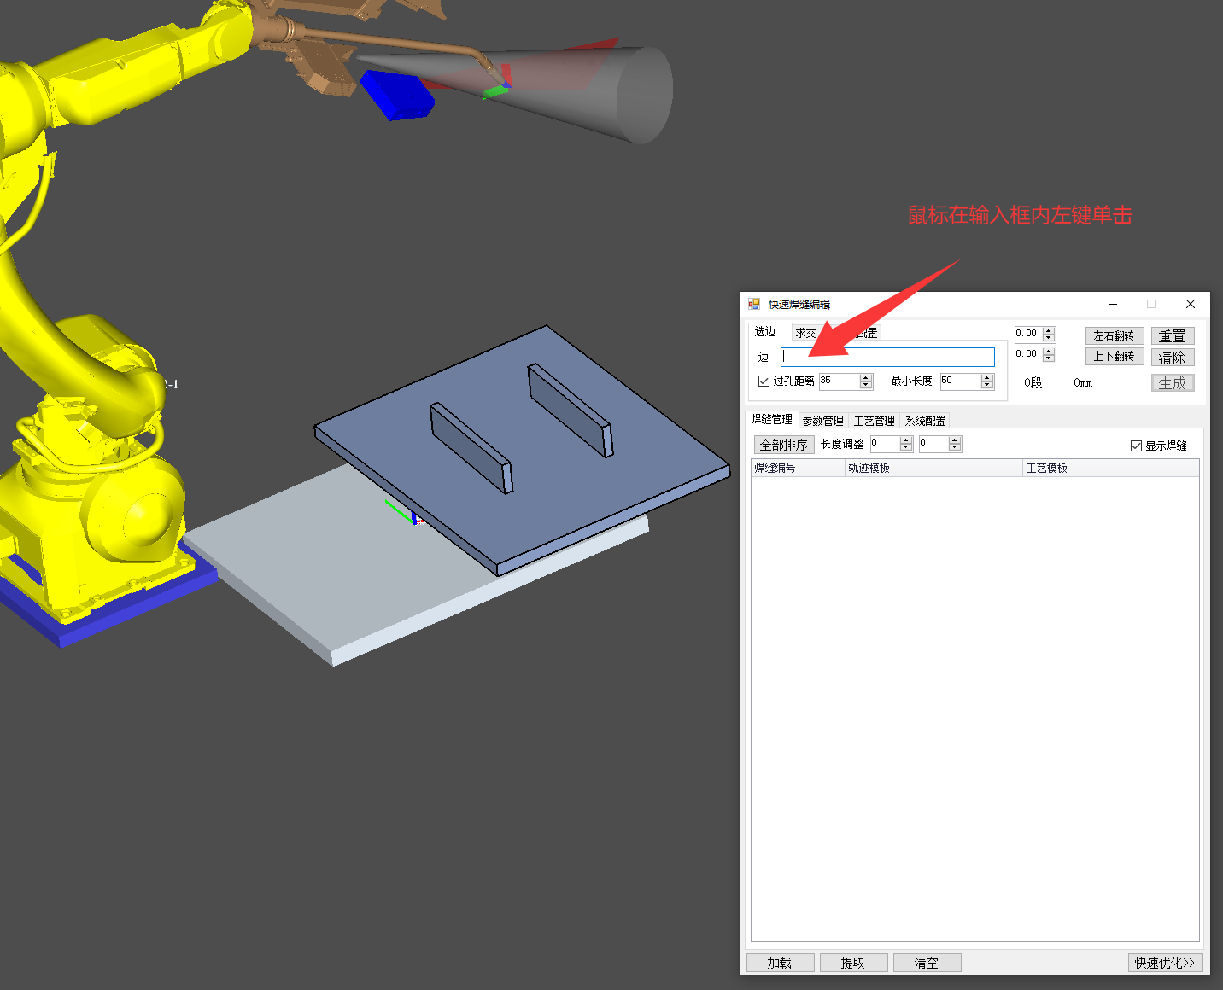Decrease the 最小长度 value with down arrow

987,386
